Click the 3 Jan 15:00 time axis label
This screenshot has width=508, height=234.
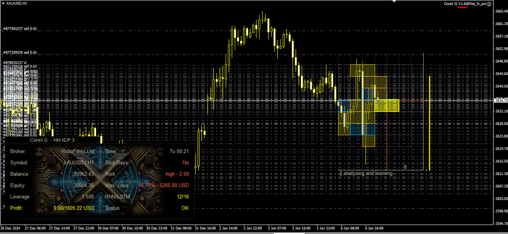coord(302,228)
